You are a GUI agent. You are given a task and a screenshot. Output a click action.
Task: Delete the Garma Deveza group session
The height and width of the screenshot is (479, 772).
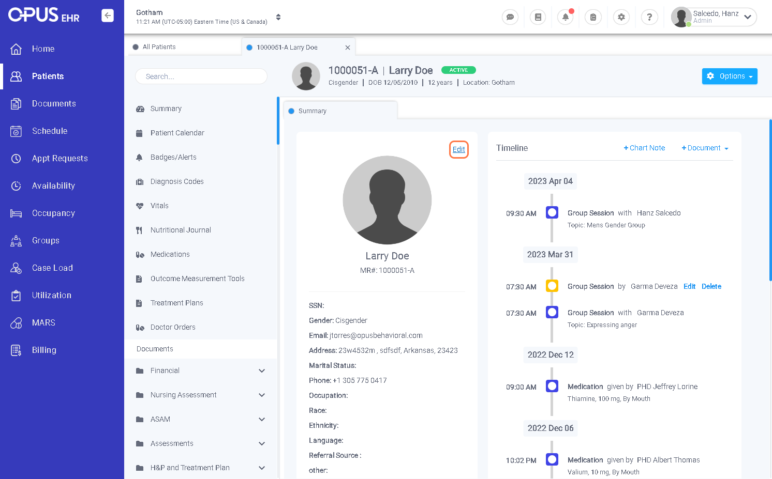711,286
